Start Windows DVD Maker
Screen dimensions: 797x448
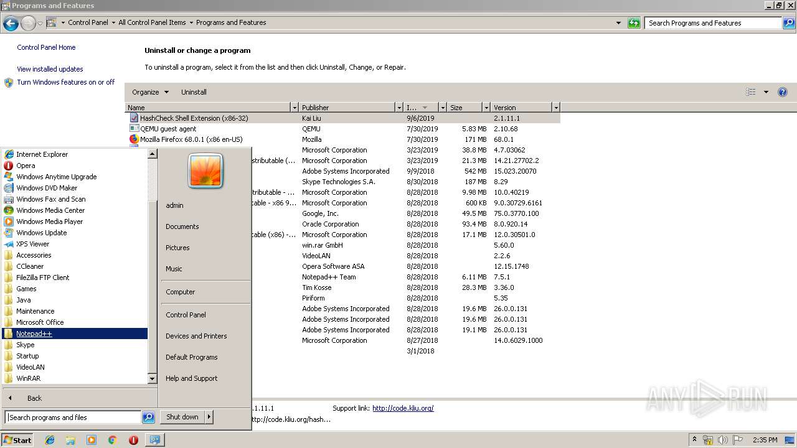point(47,188)
